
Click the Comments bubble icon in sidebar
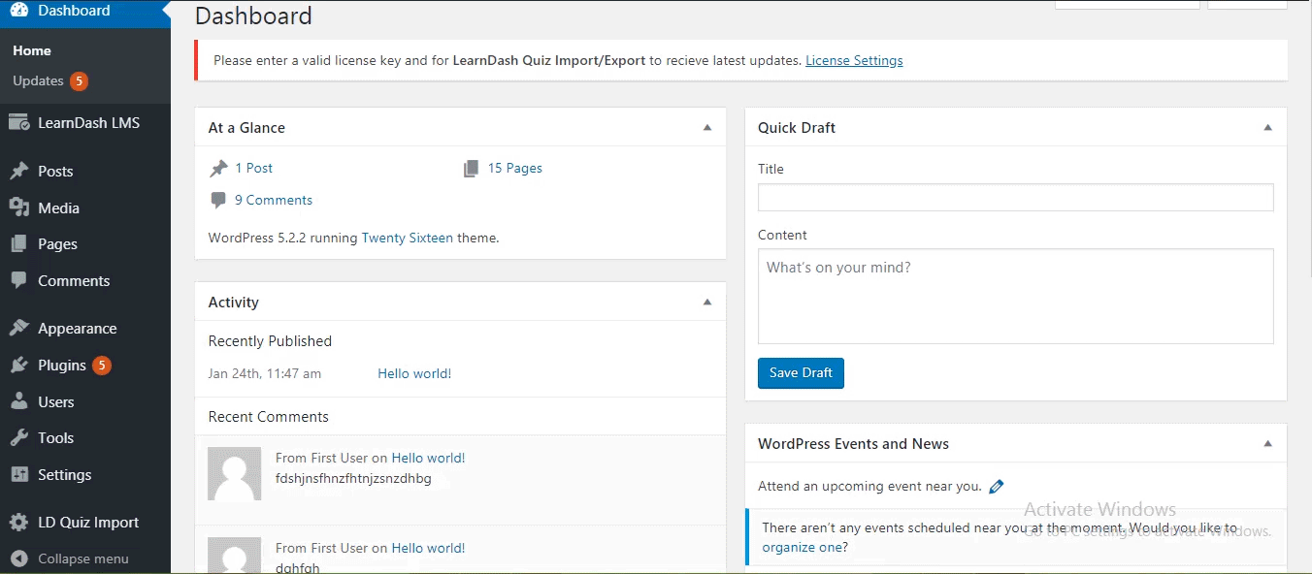[18, 280]
